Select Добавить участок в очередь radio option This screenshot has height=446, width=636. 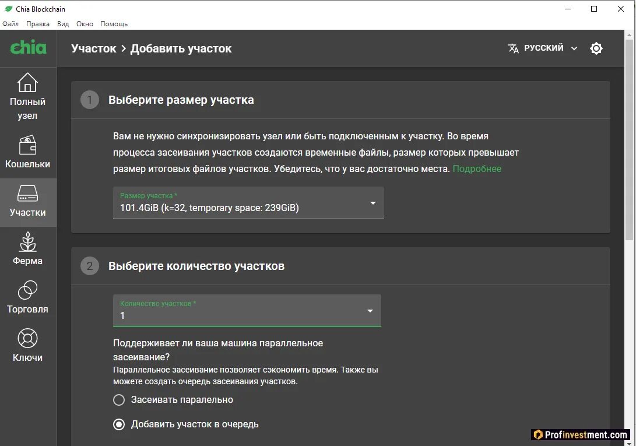119,424
